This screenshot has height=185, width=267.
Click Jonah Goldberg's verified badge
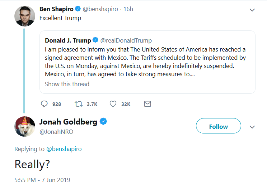coord(103,122)
